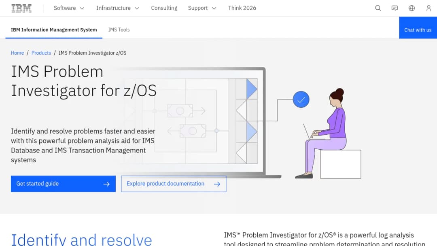Open the Consulting menu item
Screen dimensions: 437x246
point(164,8)
